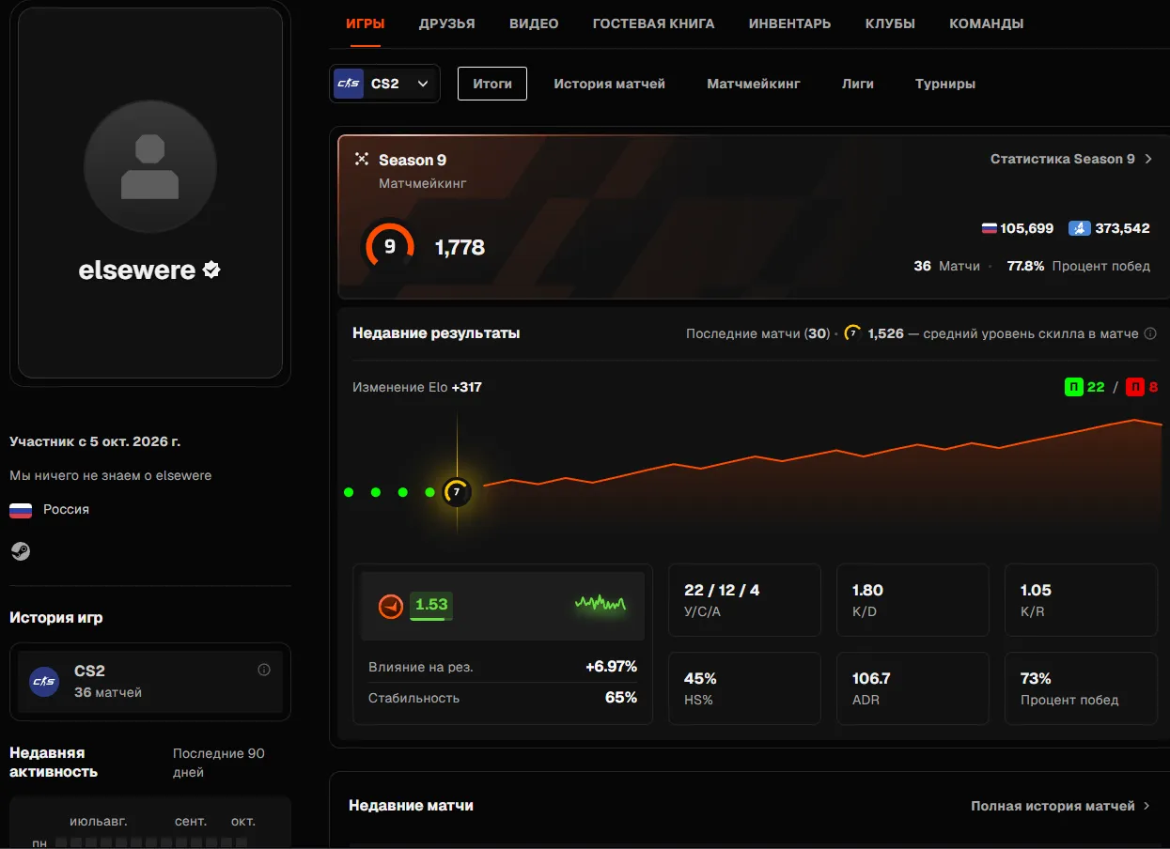The width and height of the screenshot is (1170, 849).
Task: Click the level 9 skill badge
Action: coord(389,246)
